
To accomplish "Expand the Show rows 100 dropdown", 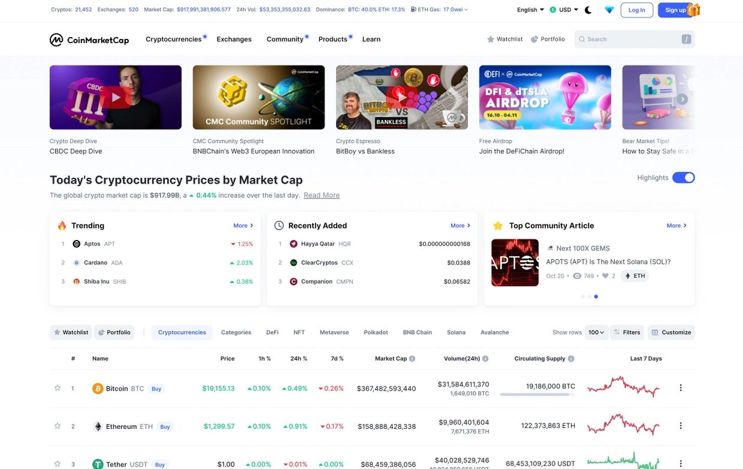I will click(x=597, y=332).
